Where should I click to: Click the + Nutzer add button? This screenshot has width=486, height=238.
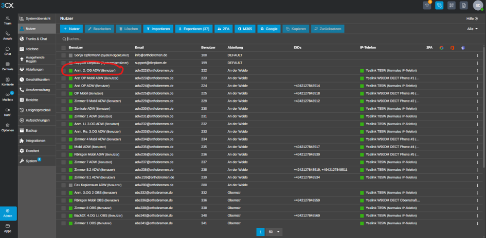[x=71, y=29]
